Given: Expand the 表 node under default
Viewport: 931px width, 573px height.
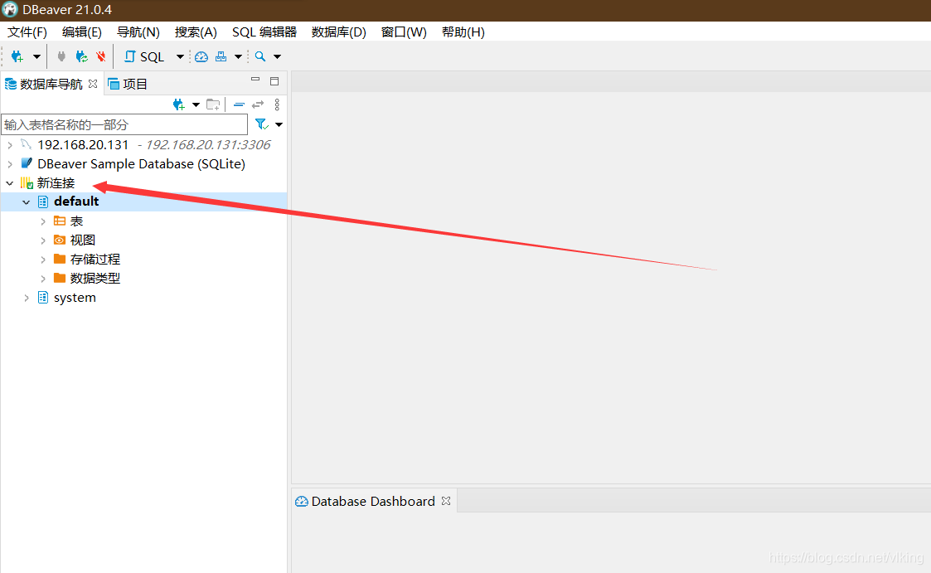Looking at the screenshot, I should [43, 221].
